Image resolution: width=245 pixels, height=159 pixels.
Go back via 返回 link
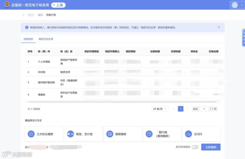[x=30, y=15]
